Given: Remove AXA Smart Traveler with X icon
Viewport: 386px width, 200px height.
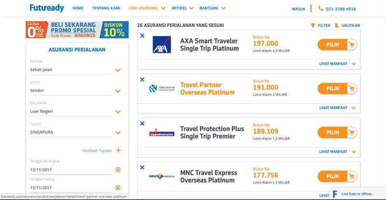Looking at the screenshot, I should pyautogui.click(x=142, y=36).
